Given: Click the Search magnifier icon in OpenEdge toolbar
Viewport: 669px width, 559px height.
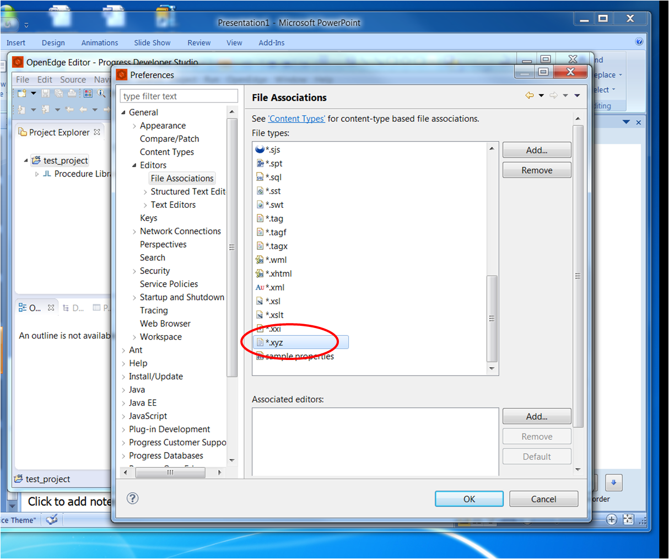Looking at the screenshot, I should pyautogui.click(x=101, y=93).
